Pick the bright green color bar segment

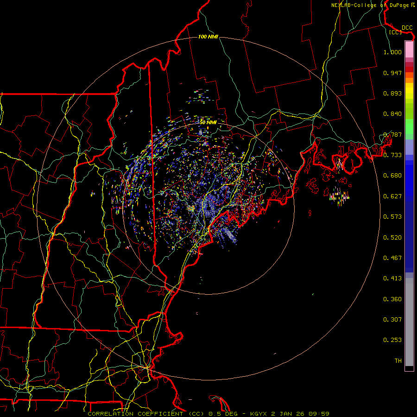coord(409,126)
